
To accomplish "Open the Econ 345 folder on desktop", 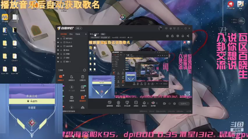I will tap(15, 70).
